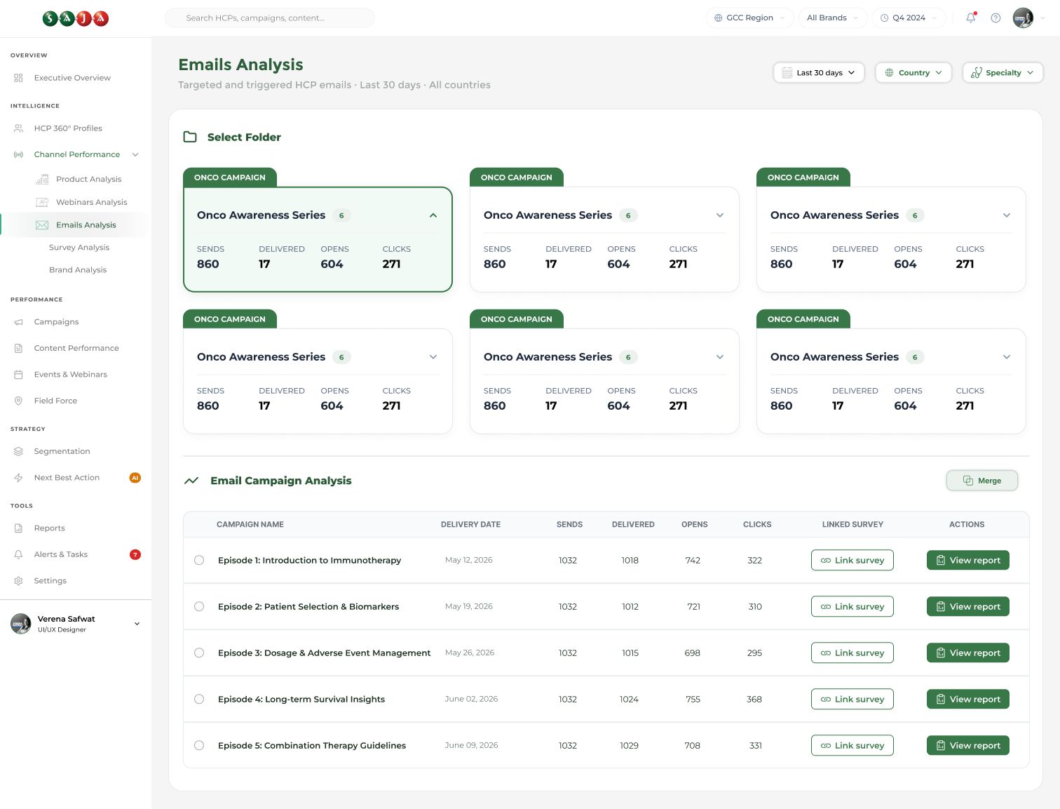The height and width of the screenshot is (809, 1060).
Task: Open the user avatar in top bar
Action: pyautogui.click(x=1024, y=18)
